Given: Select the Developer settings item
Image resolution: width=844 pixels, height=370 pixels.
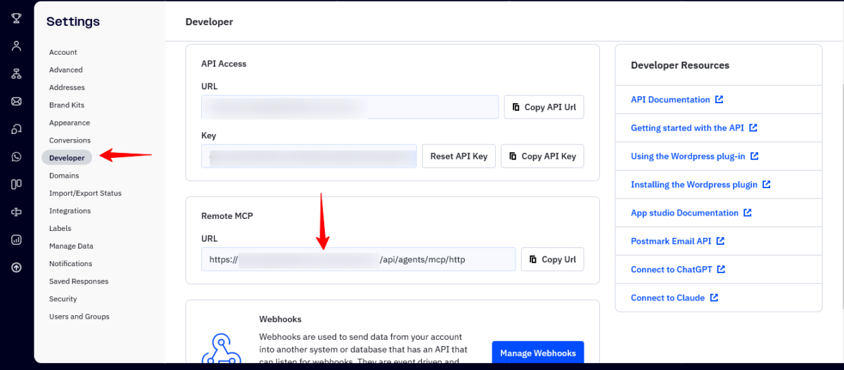Looking at the screenshot, I should tap(67, 158).
